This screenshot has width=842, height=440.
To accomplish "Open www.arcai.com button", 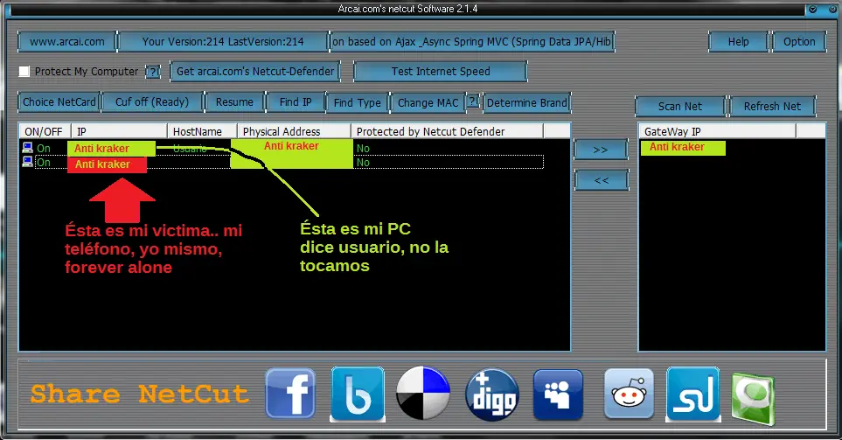I will point(67,41).
